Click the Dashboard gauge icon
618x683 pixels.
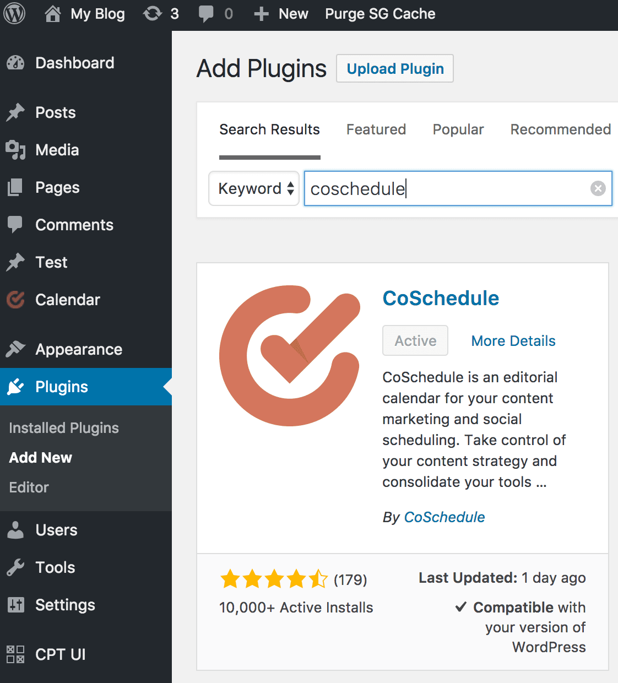pyautogui.click(x=15, y=63)
